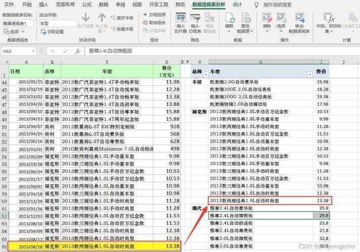
Task: Click the lightbulb icon beside 操作说明搜索
Action: (x=256, y=5)
